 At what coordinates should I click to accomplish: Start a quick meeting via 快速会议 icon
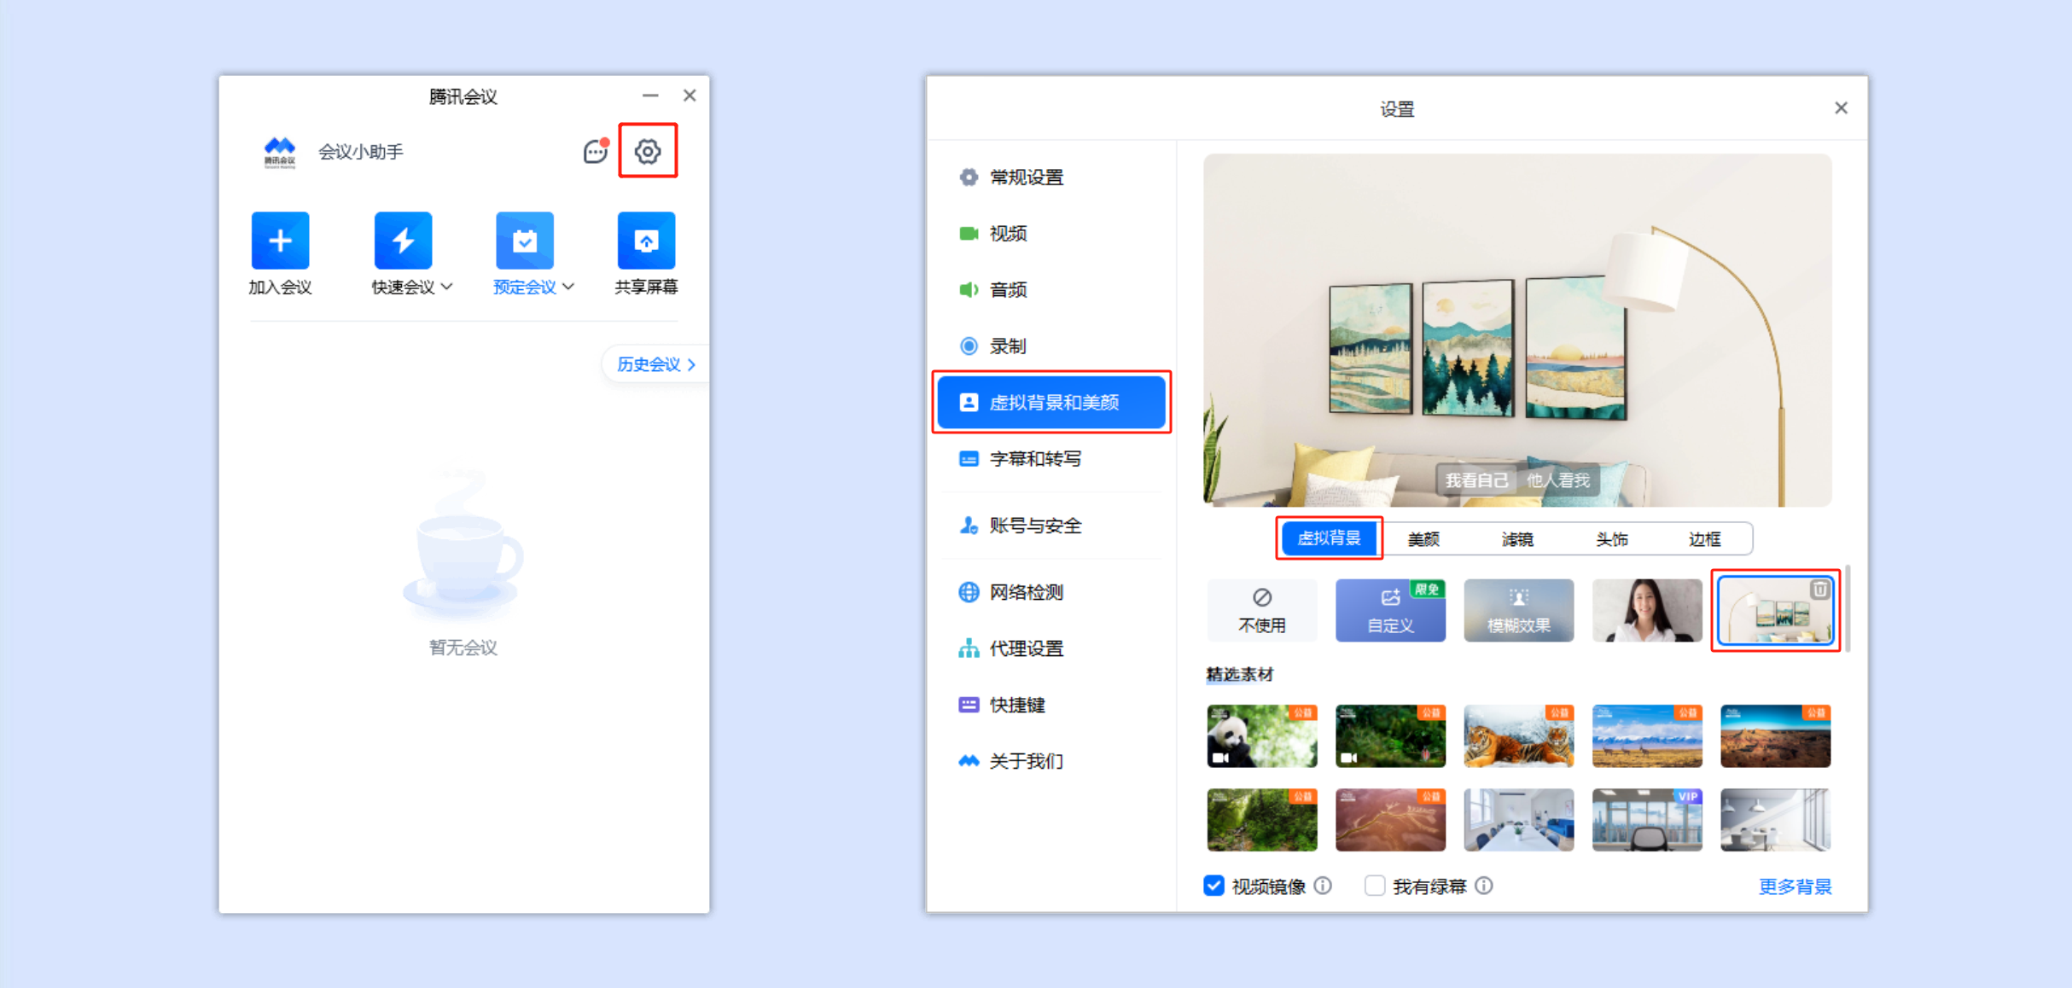(403, 240)
